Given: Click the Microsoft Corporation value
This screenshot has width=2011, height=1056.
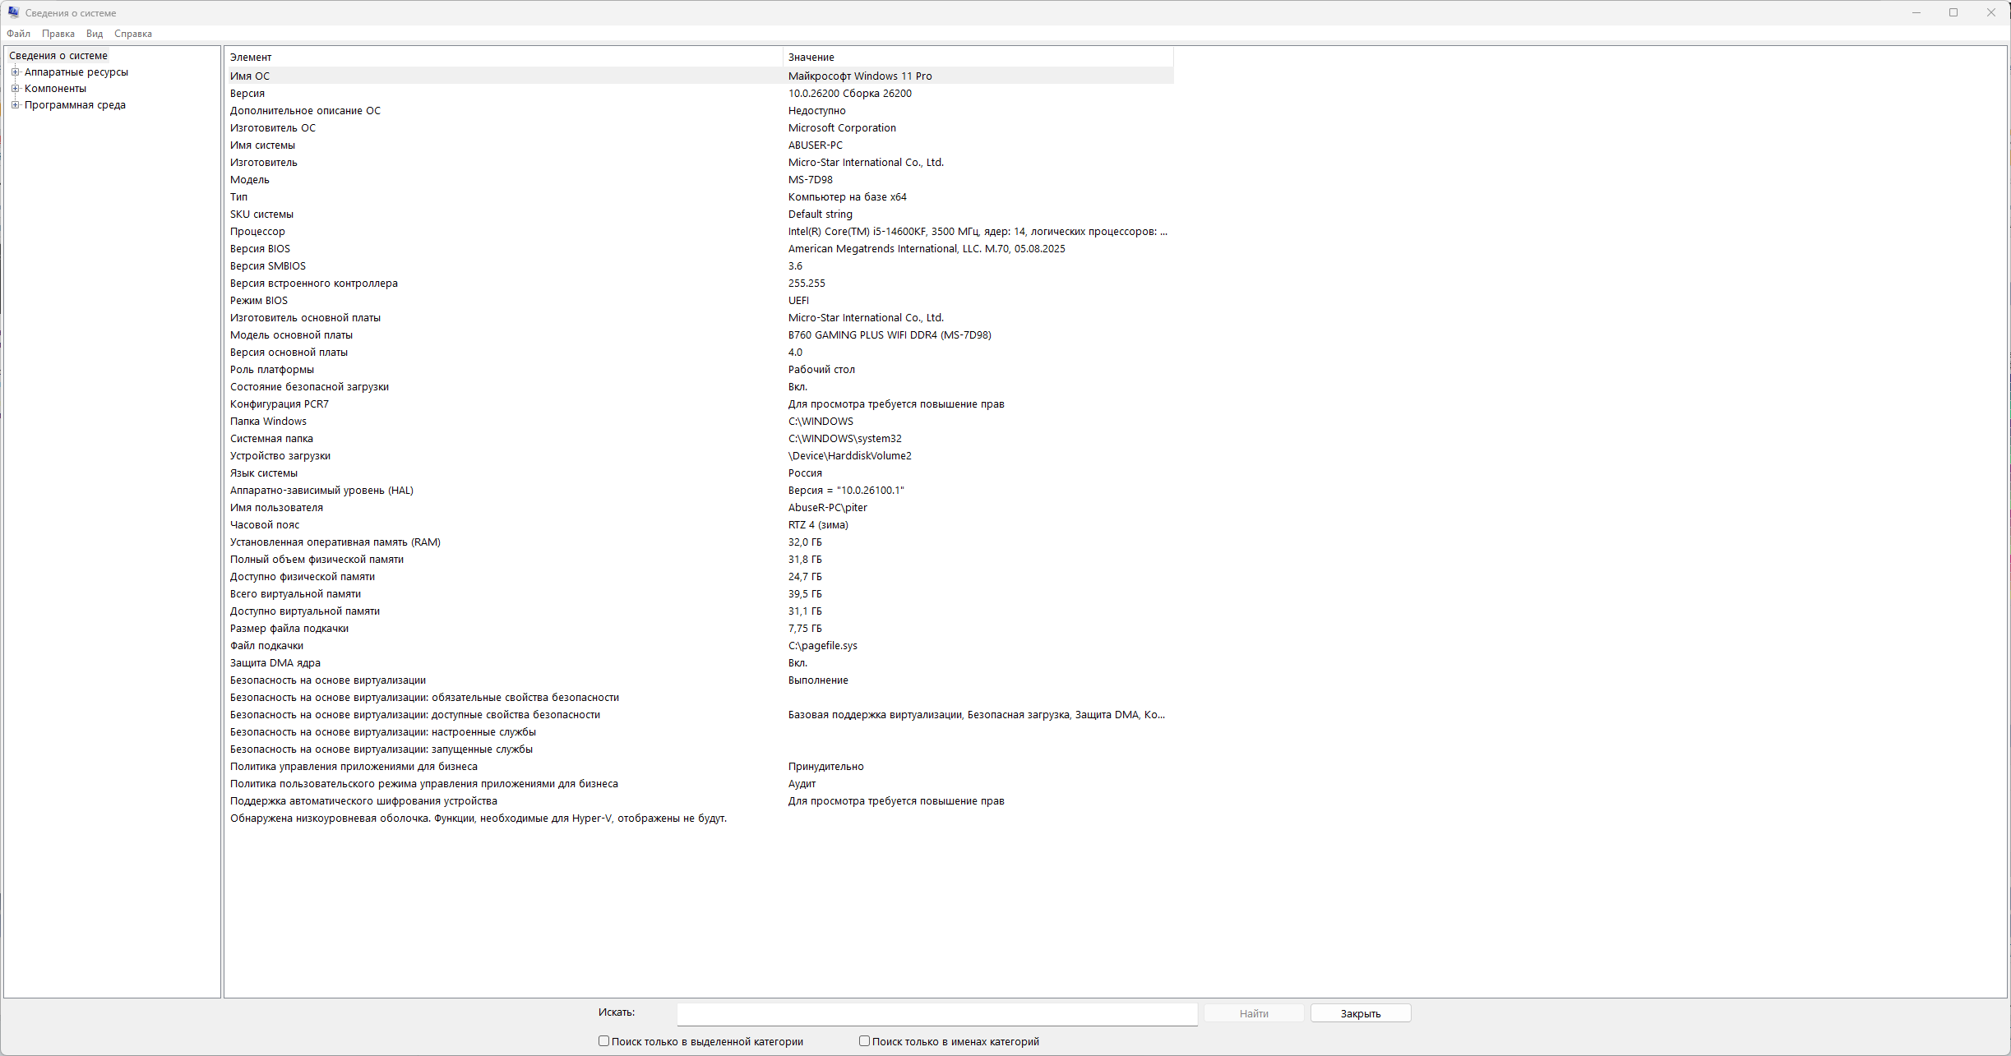Looking at the screenshot, I should pos(842,128).
